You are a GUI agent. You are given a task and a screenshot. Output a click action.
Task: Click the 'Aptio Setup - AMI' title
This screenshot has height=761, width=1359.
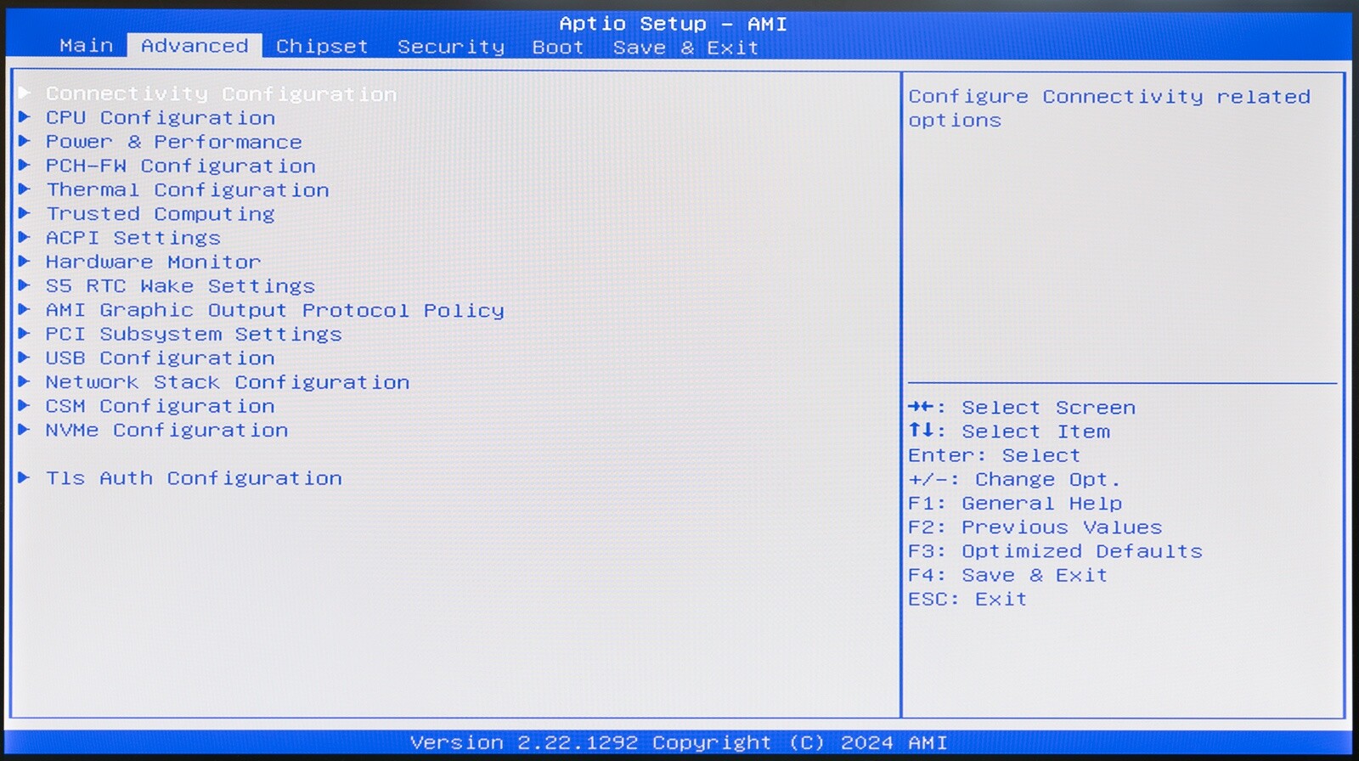tap(673, 24)
